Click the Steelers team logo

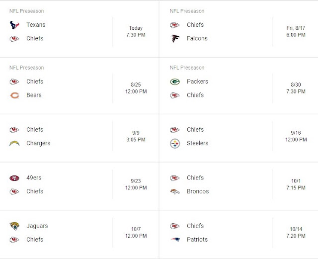pos(175,144)
